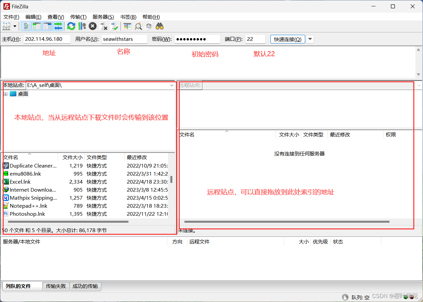
Task: Select Photoshop.lnk file
Action: (x=86, y=214)
